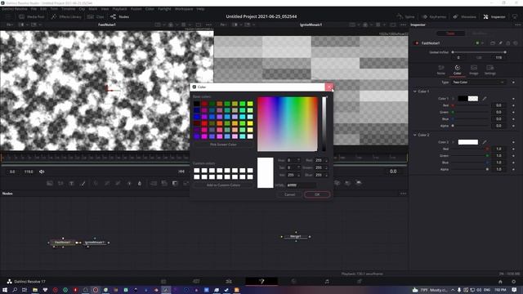Open the Workspace menu
523x294 pixels.
184,9
